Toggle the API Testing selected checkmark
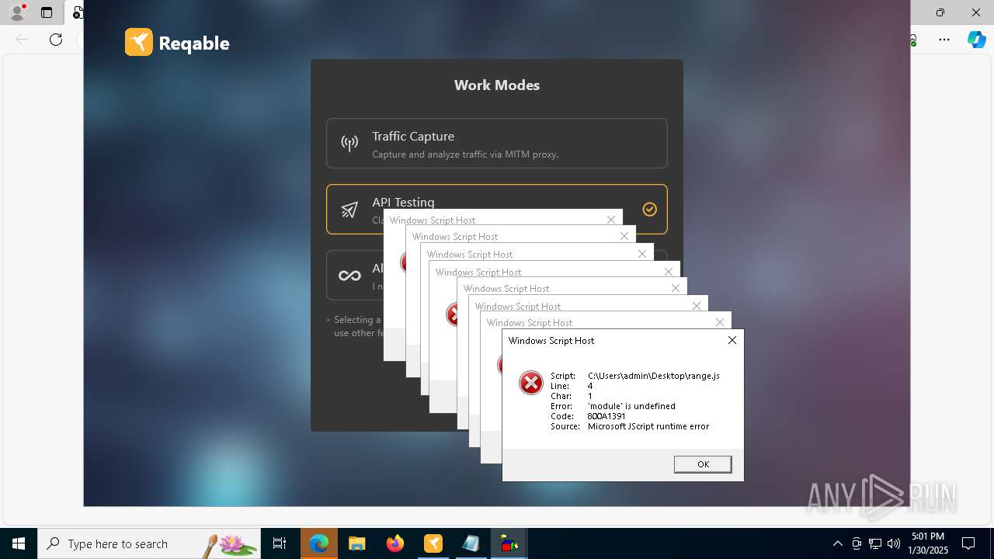The width and height of the screenshot is (994, 559). (x=650, y=209)
